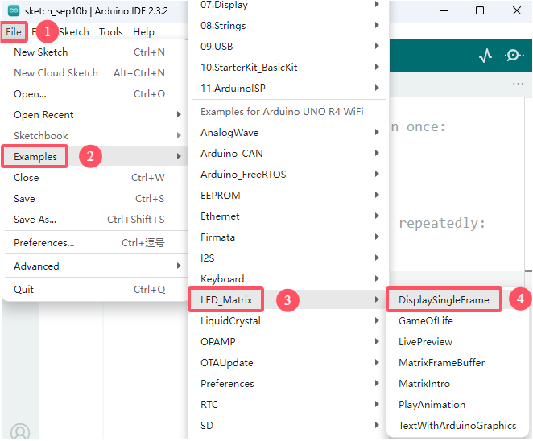Select Open... in File menu
This screenshot has width=533, height=441.
(x=95, y=94)
